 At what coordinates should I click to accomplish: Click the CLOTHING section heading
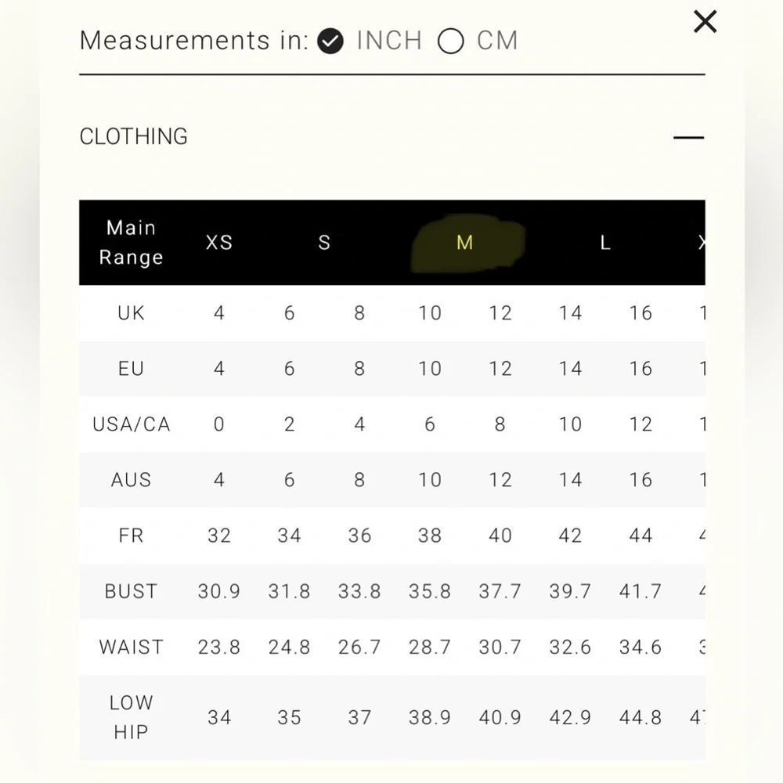(134, 137)
